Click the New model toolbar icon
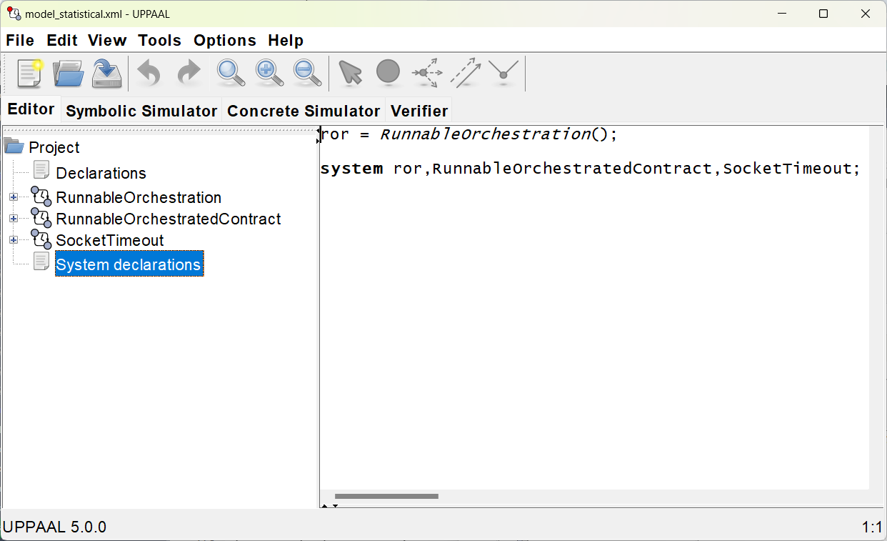This screenshot has height=541, width=887. (x=31, y=73)
